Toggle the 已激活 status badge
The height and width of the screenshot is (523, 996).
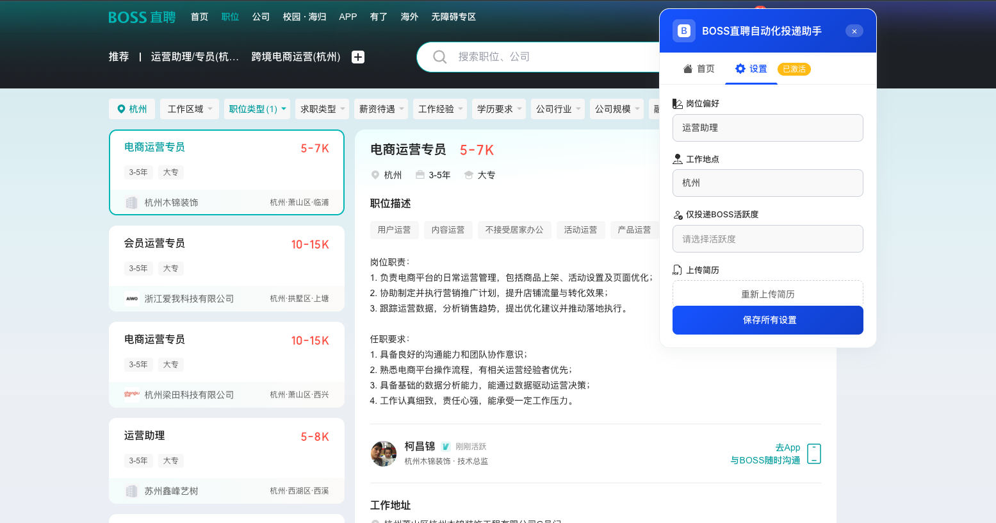tap(794, 69)
